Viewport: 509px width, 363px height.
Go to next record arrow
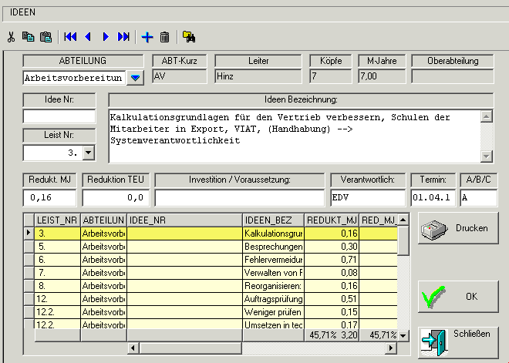point(106,37)
